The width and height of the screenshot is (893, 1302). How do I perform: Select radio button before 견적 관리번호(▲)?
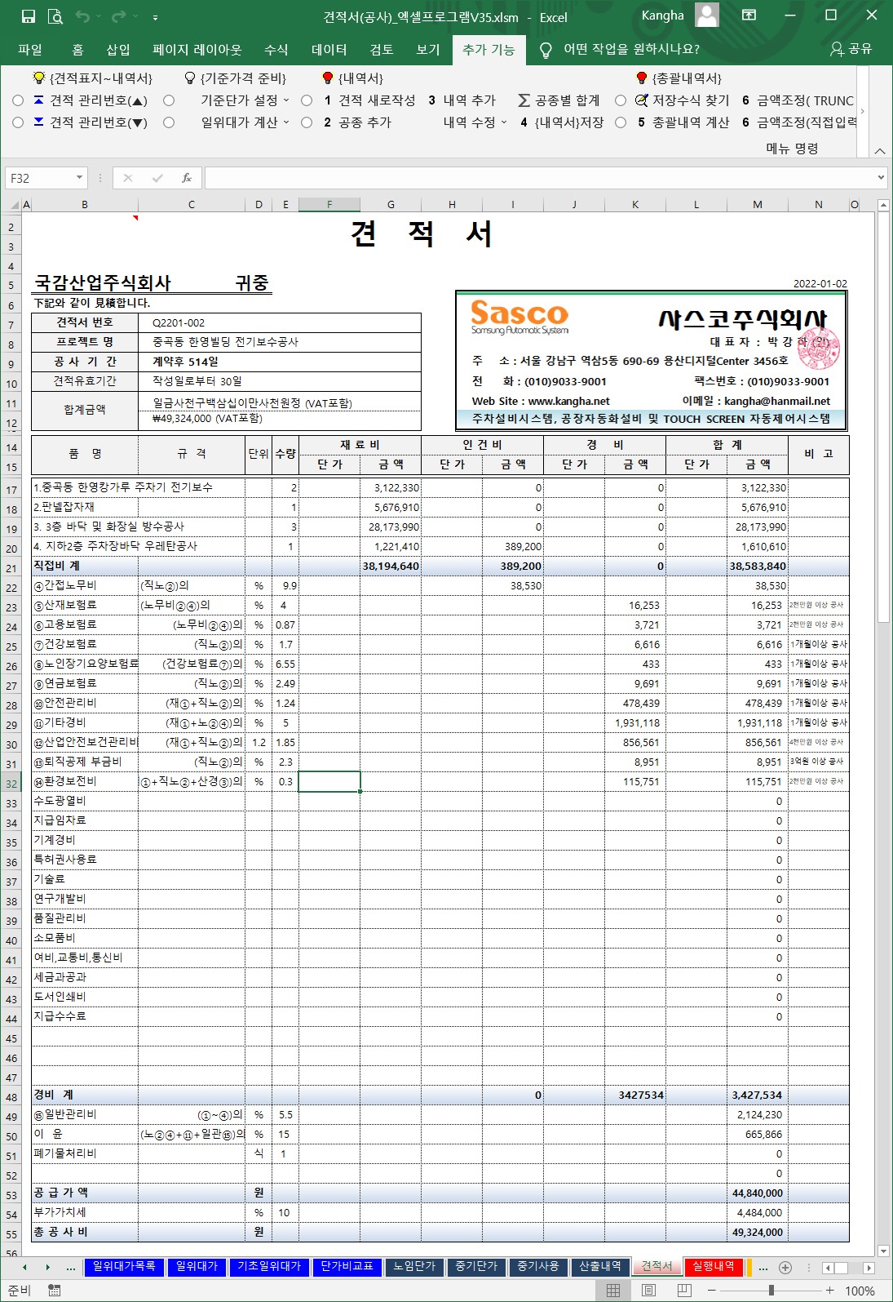click(18, 100)
